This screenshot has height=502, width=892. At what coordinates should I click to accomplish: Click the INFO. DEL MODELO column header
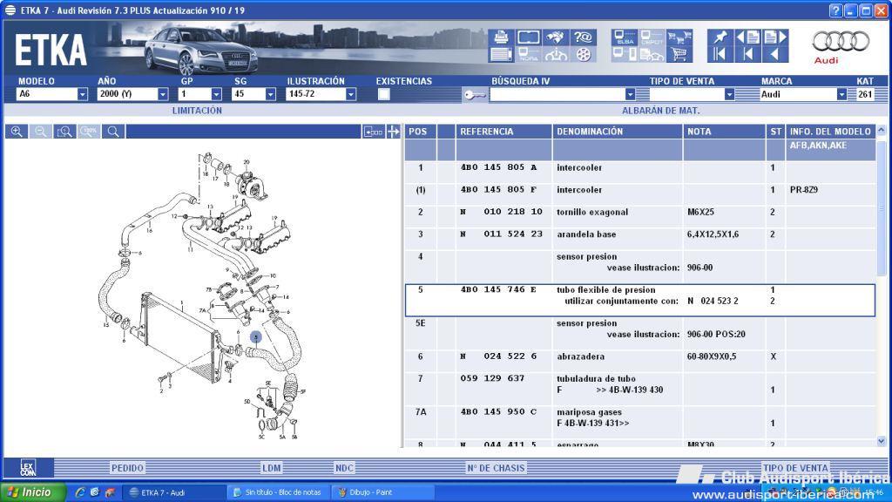pyautogui.click(x=830, y=132)
